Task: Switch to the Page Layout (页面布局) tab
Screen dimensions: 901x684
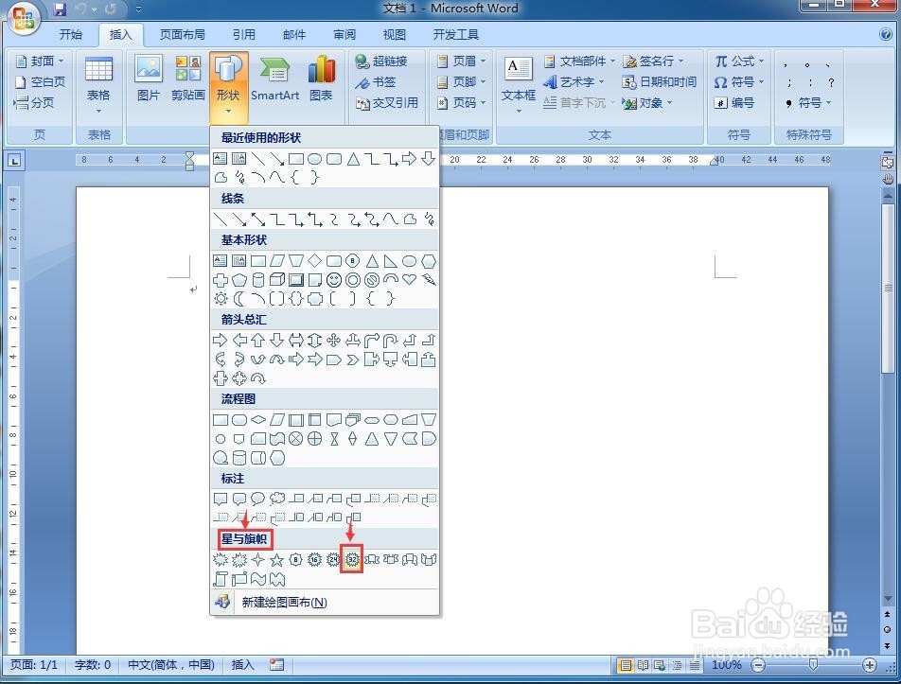Action: coord(182,34)
